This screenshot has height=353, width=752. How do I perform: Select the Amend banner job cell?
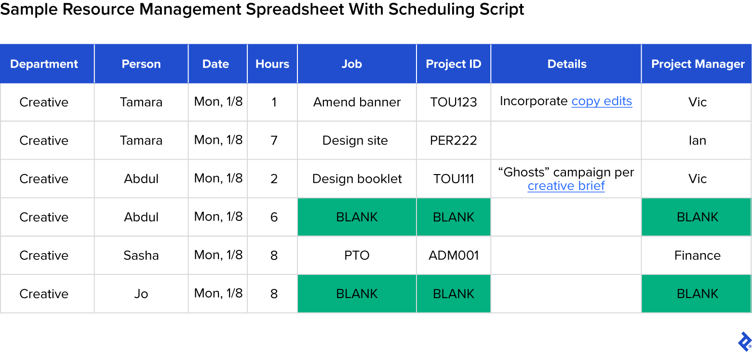[357, 102]
